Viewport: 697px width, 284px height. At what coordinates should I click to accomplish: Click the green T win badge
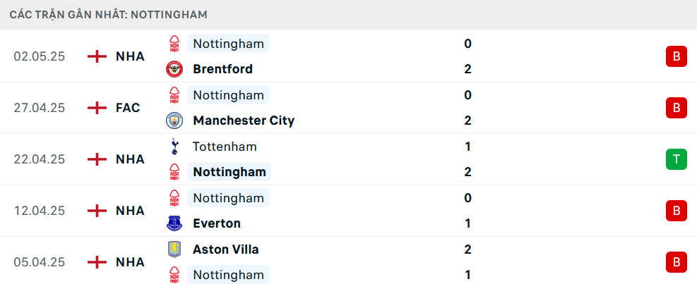pos(676,159)
